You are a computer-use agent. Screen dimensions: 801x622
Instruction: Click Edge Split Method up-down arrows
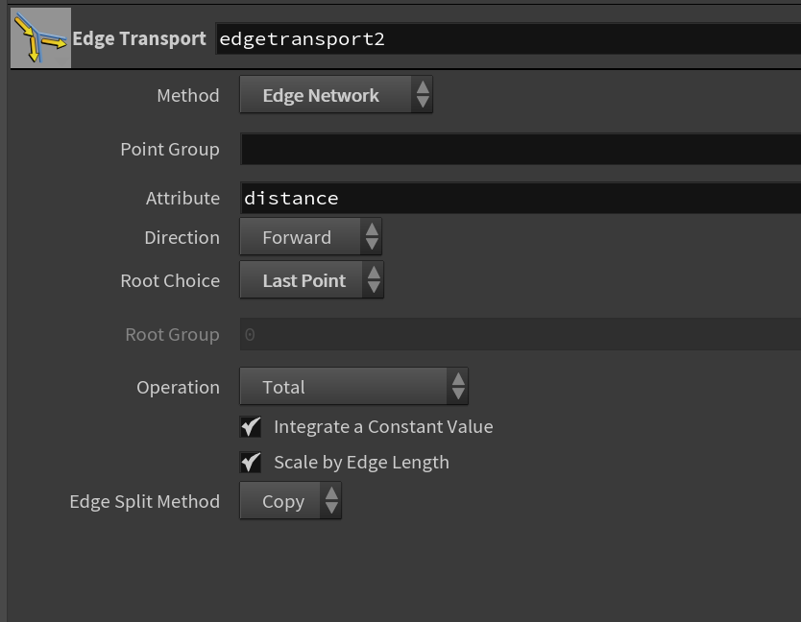click(331, 500)
